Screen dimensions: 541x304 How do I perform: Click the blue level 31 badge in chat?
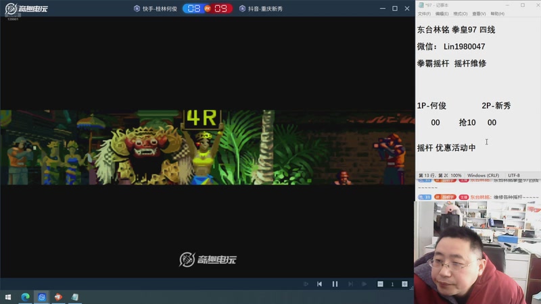point(425,197)
